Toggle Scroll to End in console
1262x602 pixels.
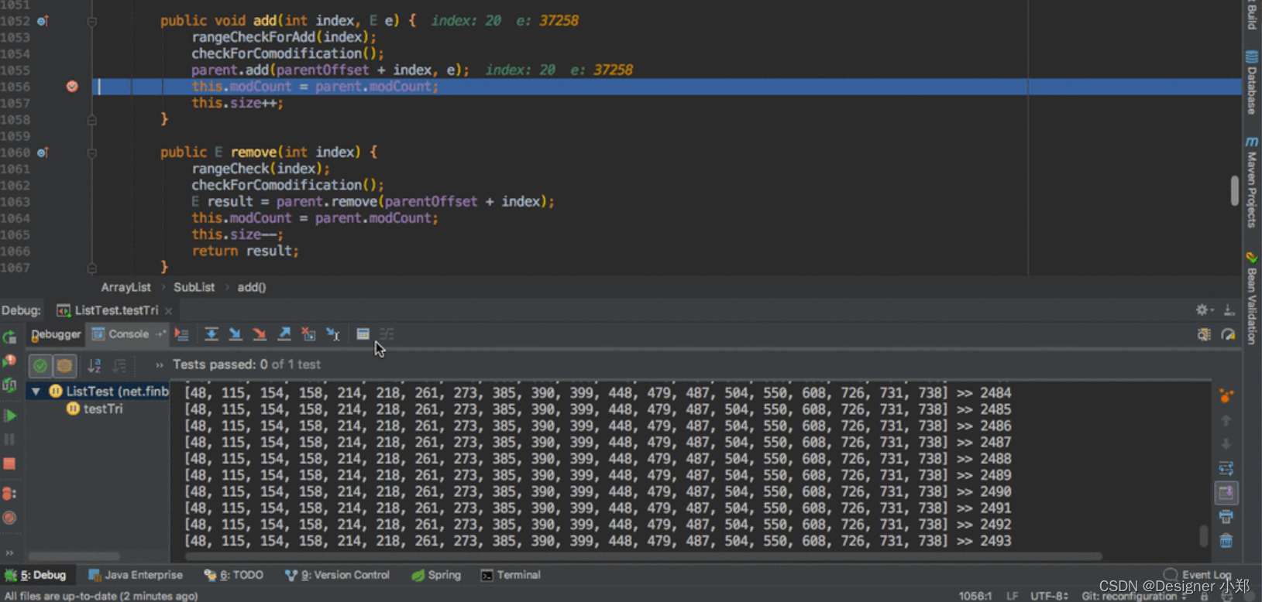pyautogui.click(x=1226, y=493)
